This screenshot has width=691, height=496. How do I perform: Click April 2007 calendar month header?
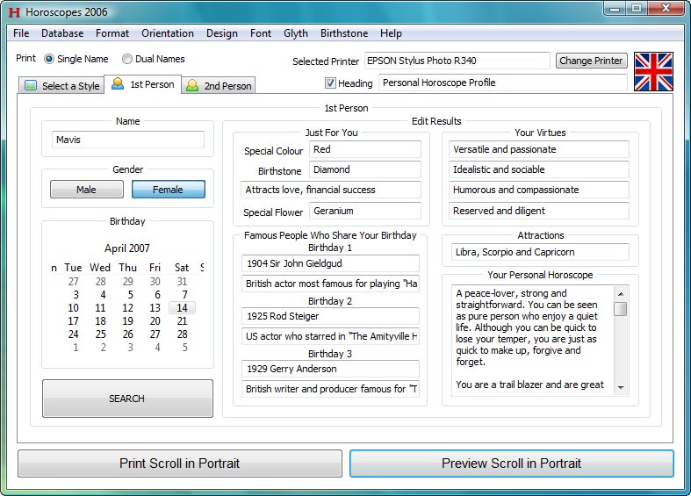click(x=127, y=248)
